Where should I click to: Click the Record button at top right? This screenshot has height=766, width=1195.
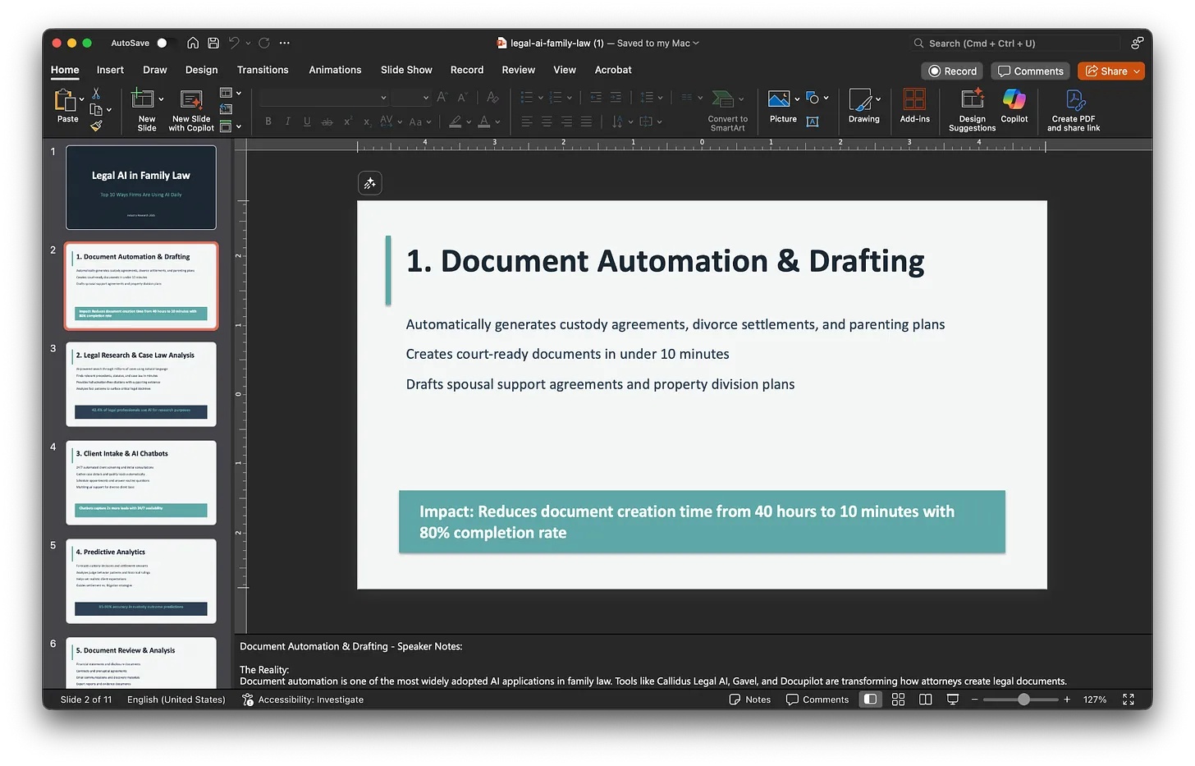click(952, 71)
